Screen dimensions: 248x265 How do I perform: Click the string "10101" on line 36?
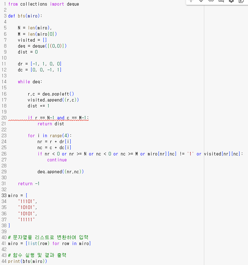[x=26, y=214]
